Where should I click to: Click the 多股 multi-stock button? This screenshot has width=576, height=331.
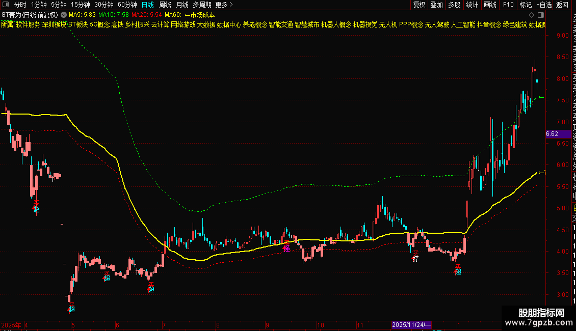pyautogui.click(x=454, y=5)
